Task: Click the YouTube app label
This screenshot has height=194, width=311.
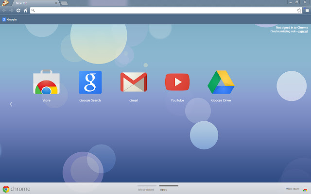Action: (x=177, y=100)
